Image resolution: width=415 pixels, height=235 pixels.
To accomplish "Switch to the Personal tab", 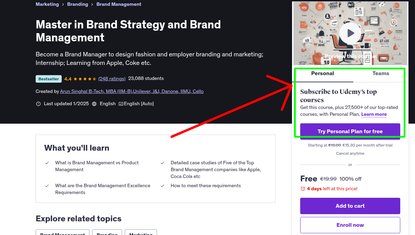I will tap(322, 73).
